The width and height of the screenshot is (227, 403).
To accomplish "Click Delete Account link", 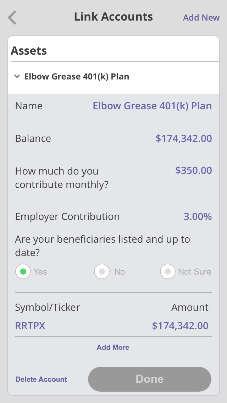I will 41,379.
